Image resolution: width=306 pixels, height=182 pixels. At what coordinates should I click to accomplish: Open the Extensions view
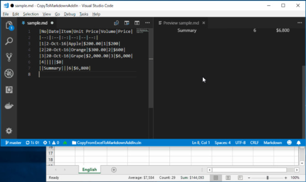click(x=9, y=90)
